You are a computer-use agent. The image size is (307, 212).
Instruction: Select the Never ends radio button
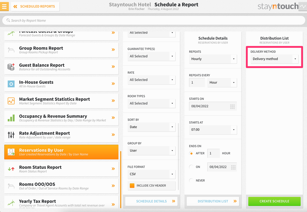191,180
